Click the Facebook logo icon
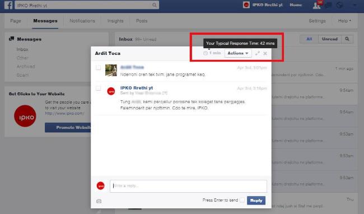The height and width of the screenshot is (214, 364). tap(8, 5)
